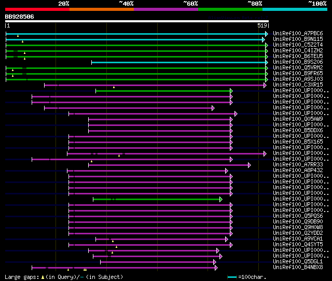Click the green ~80% identity legend segment
This screenshot has width=332, height=281.
(x=230, y=9)
